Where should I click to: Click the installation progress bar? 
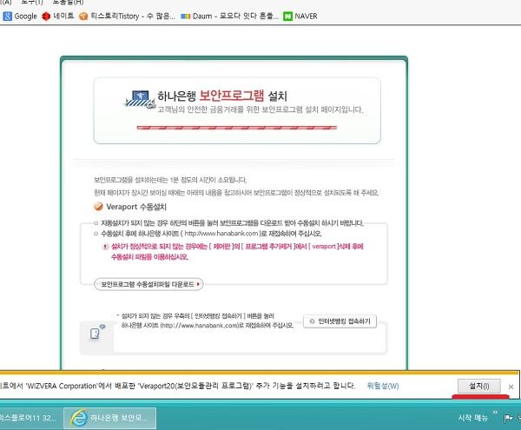pyautogui.click(x=237, y=128)
